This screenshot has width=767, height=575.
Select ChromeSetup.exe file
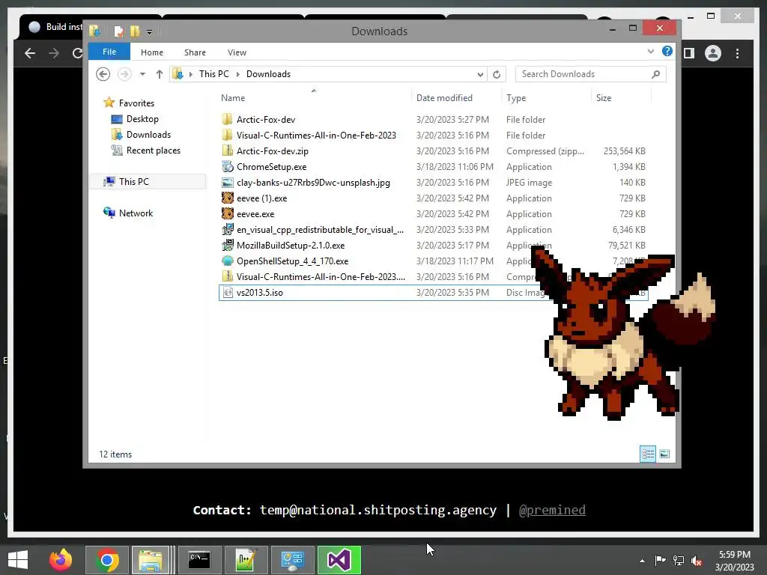(x=434, y=166)
